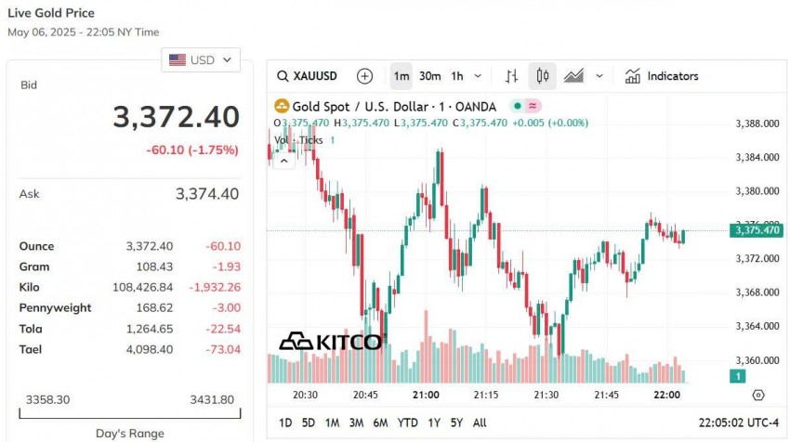
Task: Expand the time interval dropdown chevron
Action: pyautogui.click(x=479, y=76)
